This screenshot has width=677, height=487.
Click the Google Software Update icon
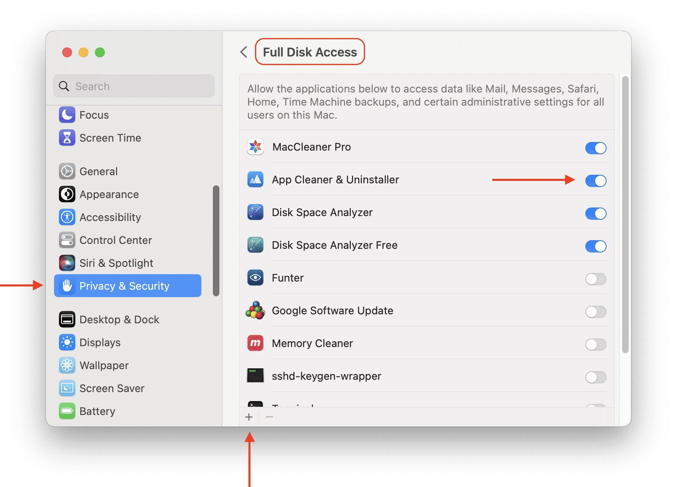click(255, 311)
